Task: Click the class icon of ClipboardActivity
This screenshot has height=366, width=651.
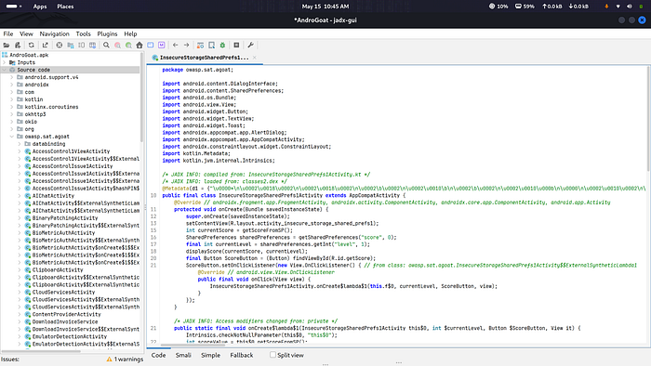Action: click(28, 269)
